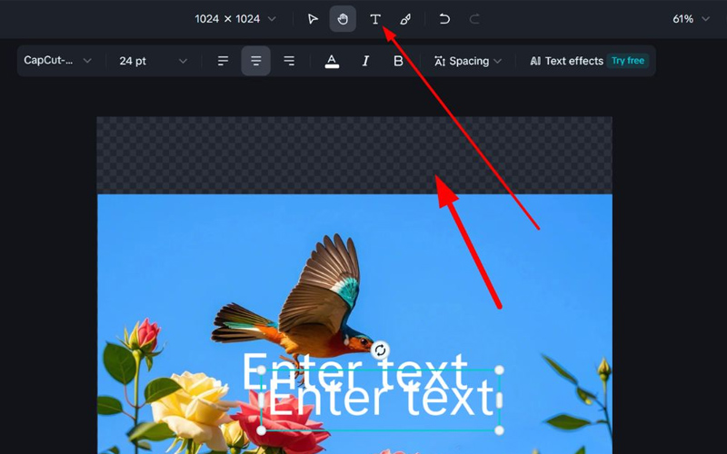The width and height of the screenshot is (727, 454).
Task: Undo the last action
Action: coord(444,19)
